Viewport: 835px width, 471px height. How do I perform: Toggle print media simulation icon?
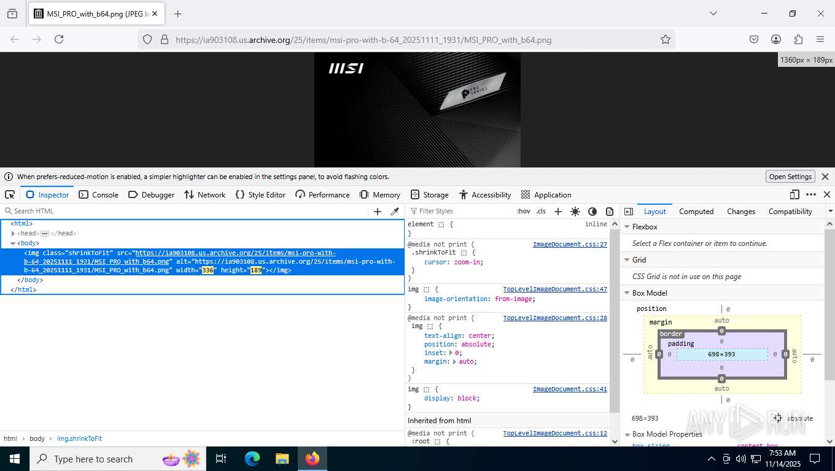pos(609,211)
